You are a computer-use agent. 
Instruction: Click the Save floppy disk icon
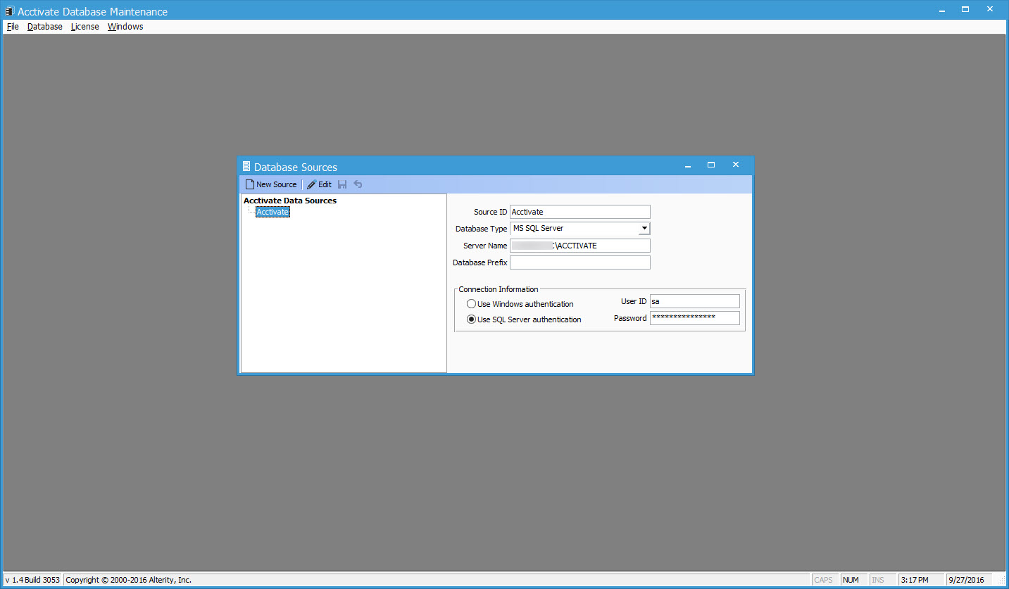coord(342,184)
